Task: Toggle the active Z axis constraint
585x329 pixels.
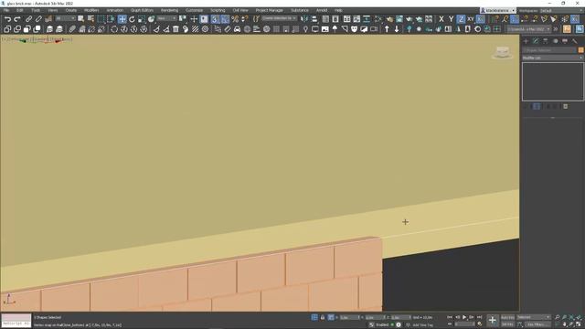Action: point(461,19)
